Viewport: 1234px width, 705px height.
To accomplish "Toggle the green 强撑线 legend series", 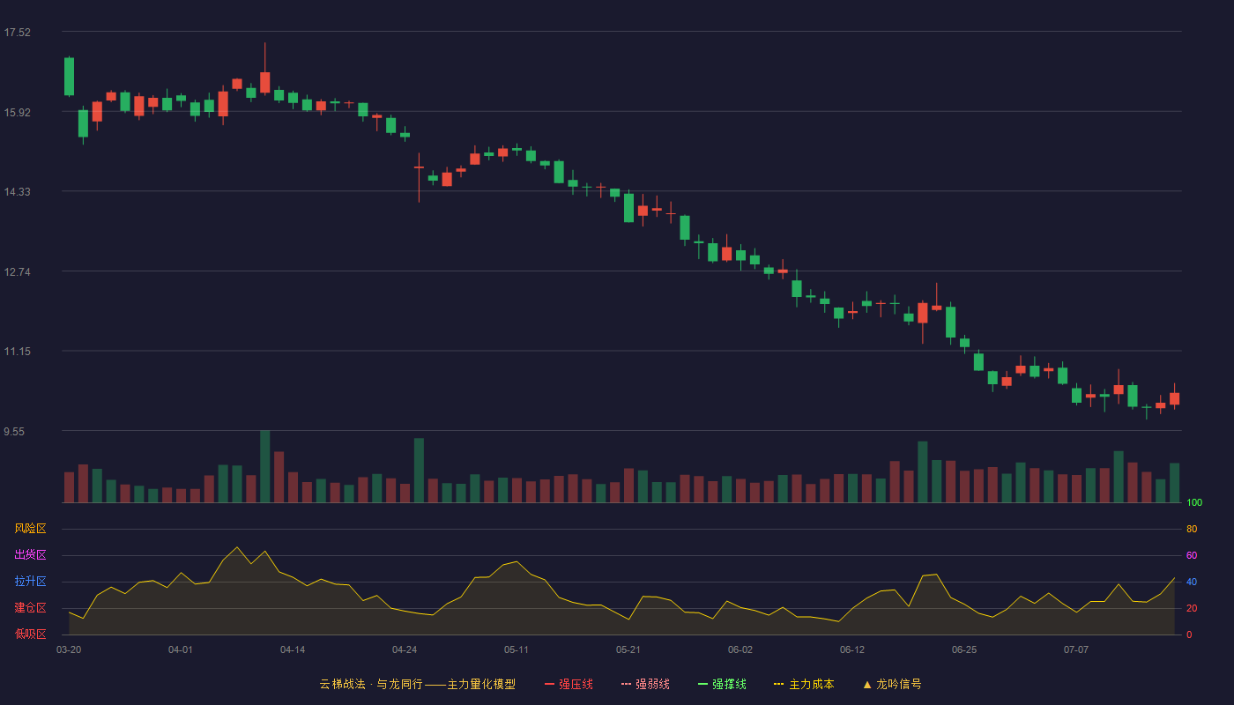I will pyautogui.click(x=722, y=684).
